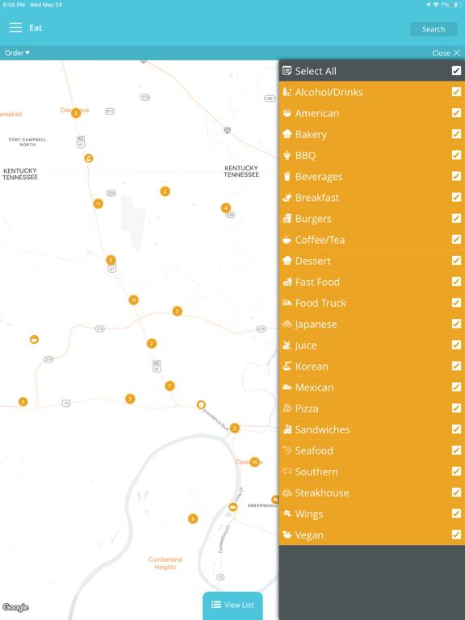Uncheck the Coffee/Tea checkbox
The height and width of the screenshot is (620, 465).
[456, 240]
